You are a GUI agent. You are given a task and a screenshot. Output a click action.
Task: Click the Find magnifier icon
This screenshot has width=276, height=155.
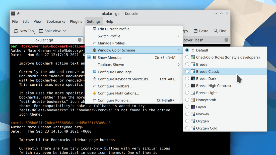coord(216,31)
